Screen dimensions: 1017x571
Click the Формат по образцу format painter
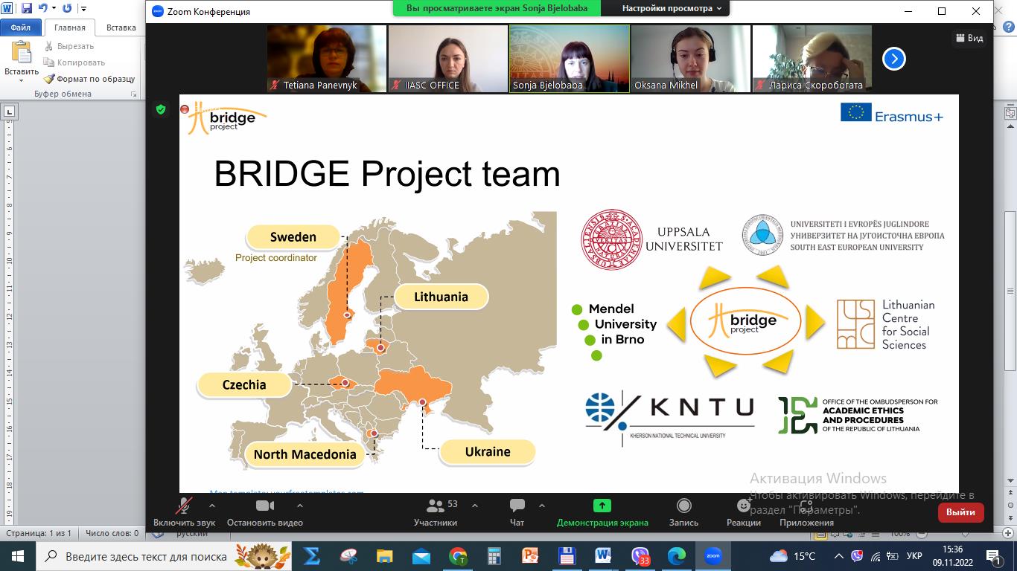click(89, 79)
